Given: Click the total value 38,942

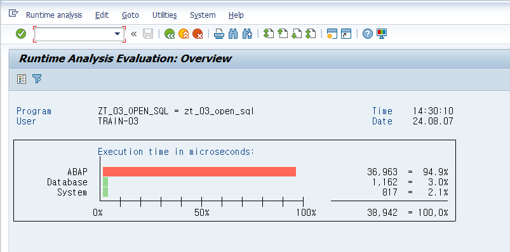Looking at the screenshot, I should 382,213.
